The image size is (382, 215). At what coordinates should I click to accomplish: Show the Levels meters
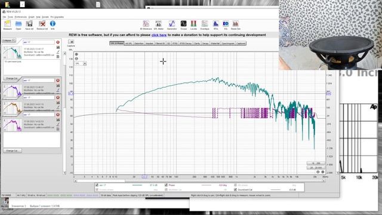click(x=193, y=25)
